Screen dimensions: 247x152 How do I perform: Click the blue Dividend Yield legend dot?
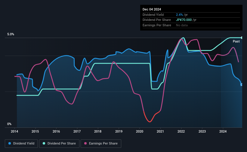coord(10,143)
